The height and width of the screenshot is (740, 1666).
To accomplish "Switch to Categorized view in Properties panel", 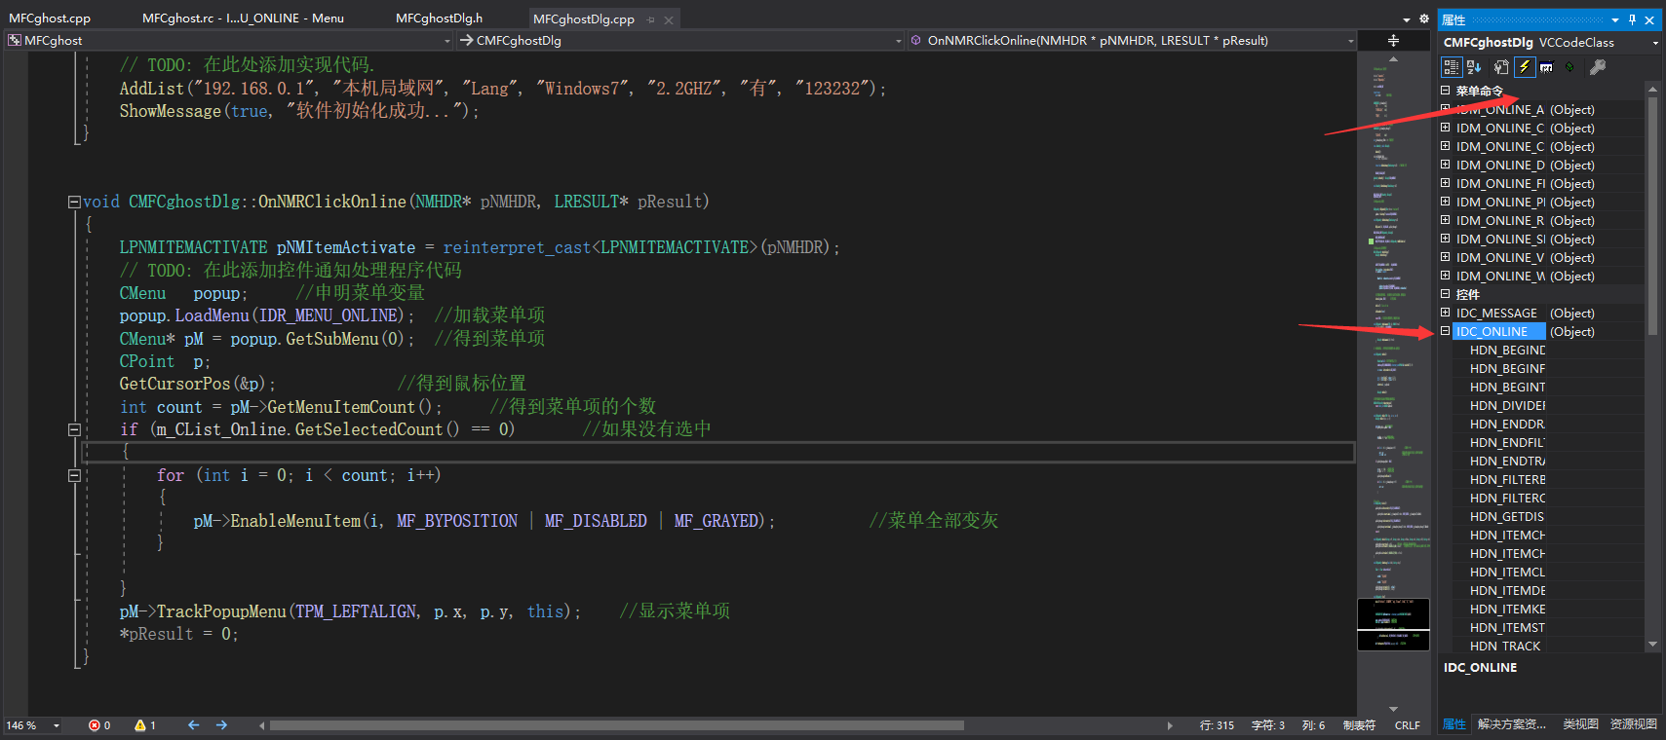I will click(x=1452, y=67).
